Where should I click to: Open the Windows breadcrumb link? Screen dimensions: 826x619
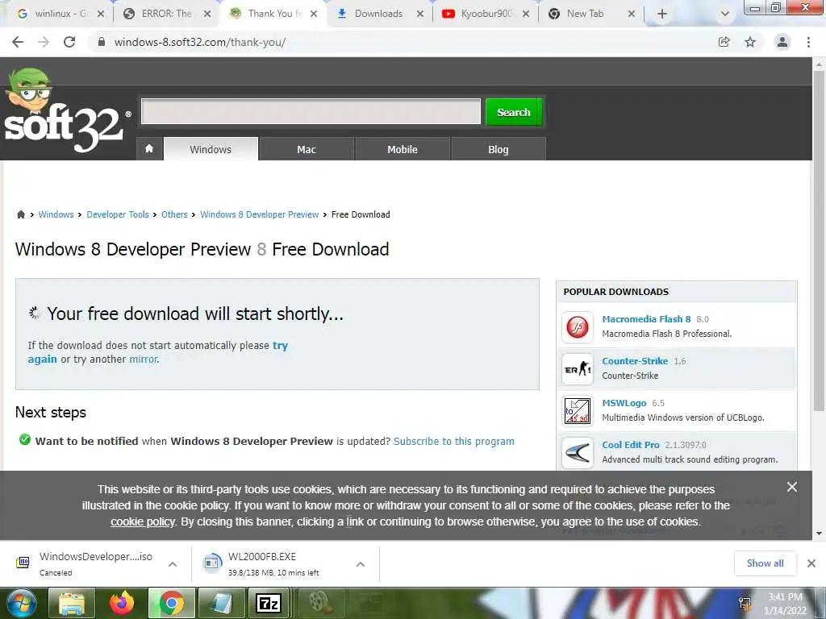(x=56, y=214)
